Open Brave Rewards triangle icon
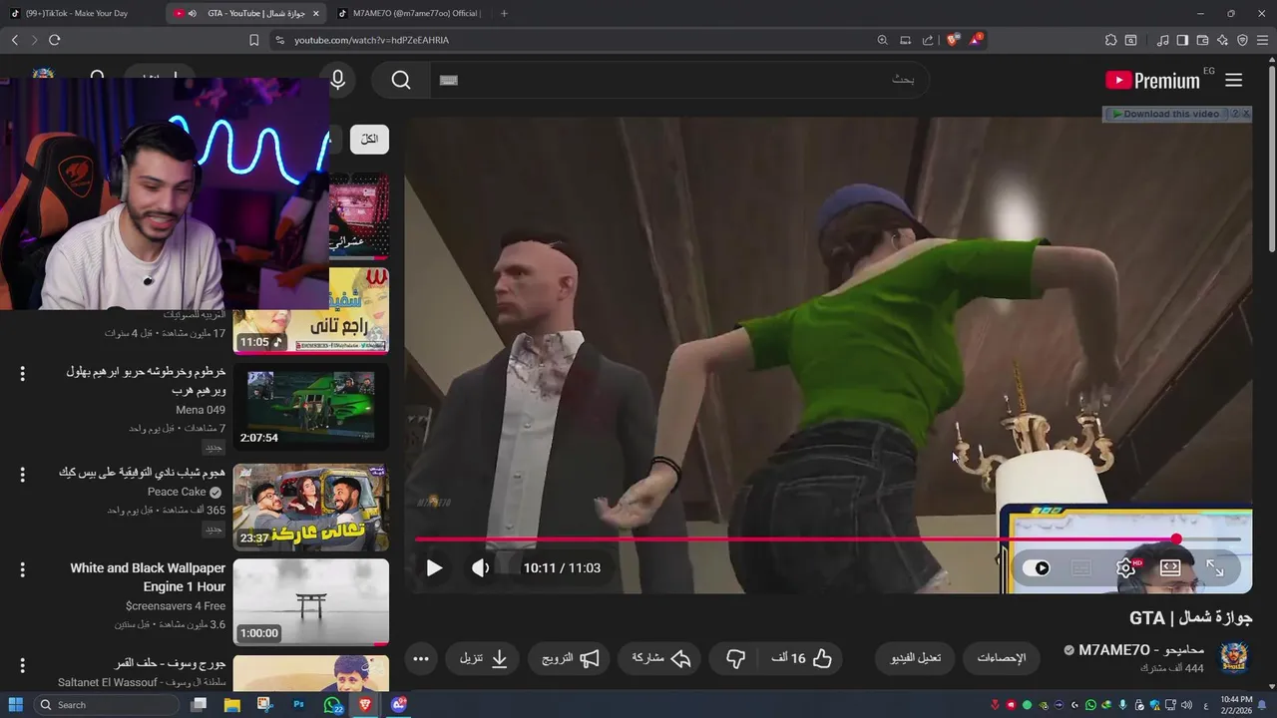 (x=976, y=40)
